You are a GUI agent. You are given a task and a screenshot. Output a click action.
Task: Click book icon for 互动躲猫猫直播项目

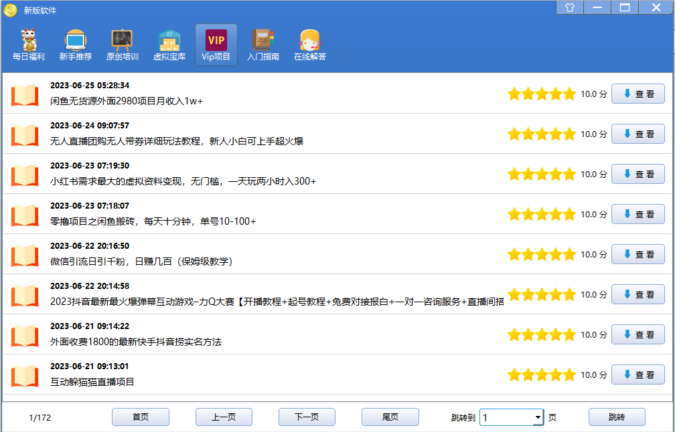pos(25,376)
